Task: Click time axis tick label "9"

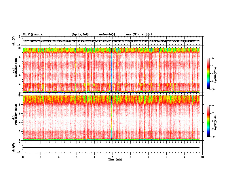Action: 184,157
